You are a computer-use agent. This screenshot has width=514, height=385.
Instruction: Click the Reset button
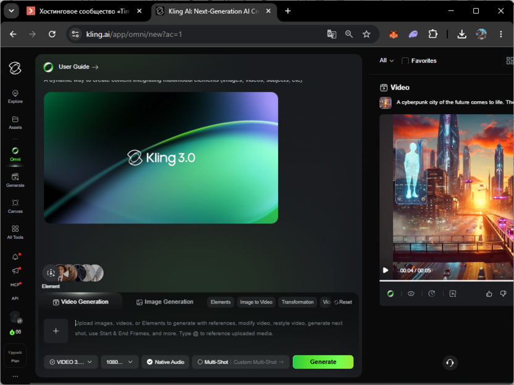pos(343,302)
